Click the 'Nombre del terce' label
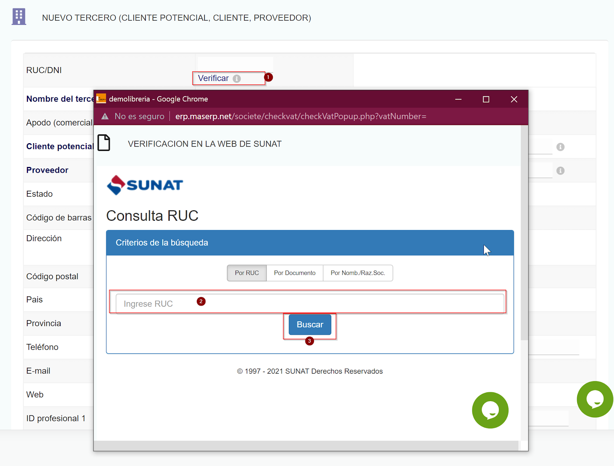614x466 pixels. tap(60, 99)
